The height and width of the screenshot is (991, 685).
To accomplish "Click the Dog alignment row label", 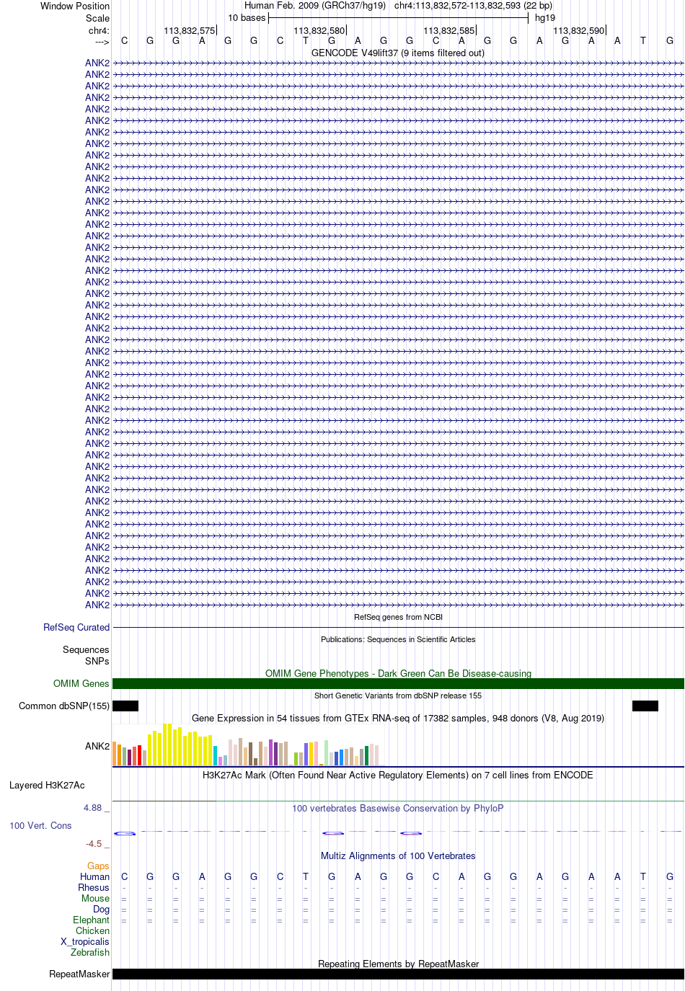I will [x=102, y=909].
